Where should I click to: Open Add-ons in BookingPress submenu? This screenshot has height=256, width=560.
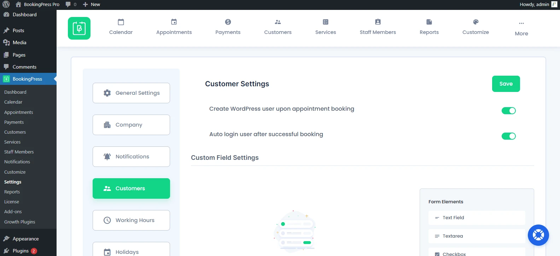(x=13, y=211)
